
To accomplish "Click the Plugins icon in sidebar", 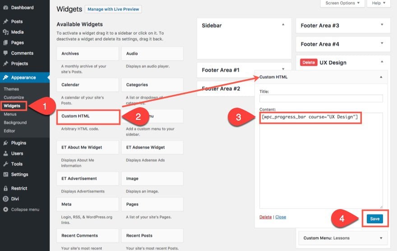I will pos(5,143).
